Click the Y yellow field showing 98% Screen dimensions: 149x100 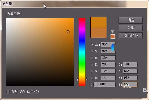pos(130,78)
